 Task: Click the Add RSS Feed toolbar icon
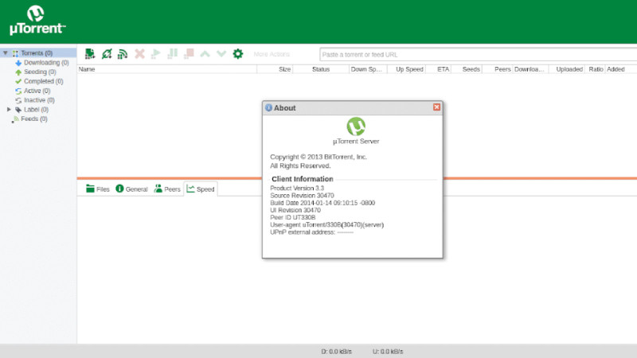[x=123, y=53]
